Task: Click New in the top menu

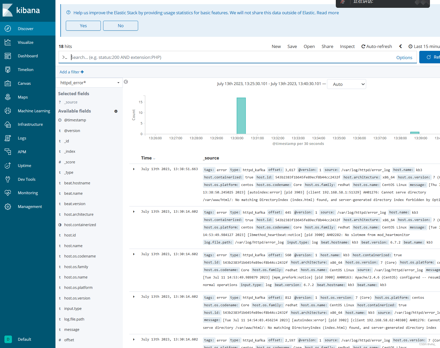Action: pos(276,46)
